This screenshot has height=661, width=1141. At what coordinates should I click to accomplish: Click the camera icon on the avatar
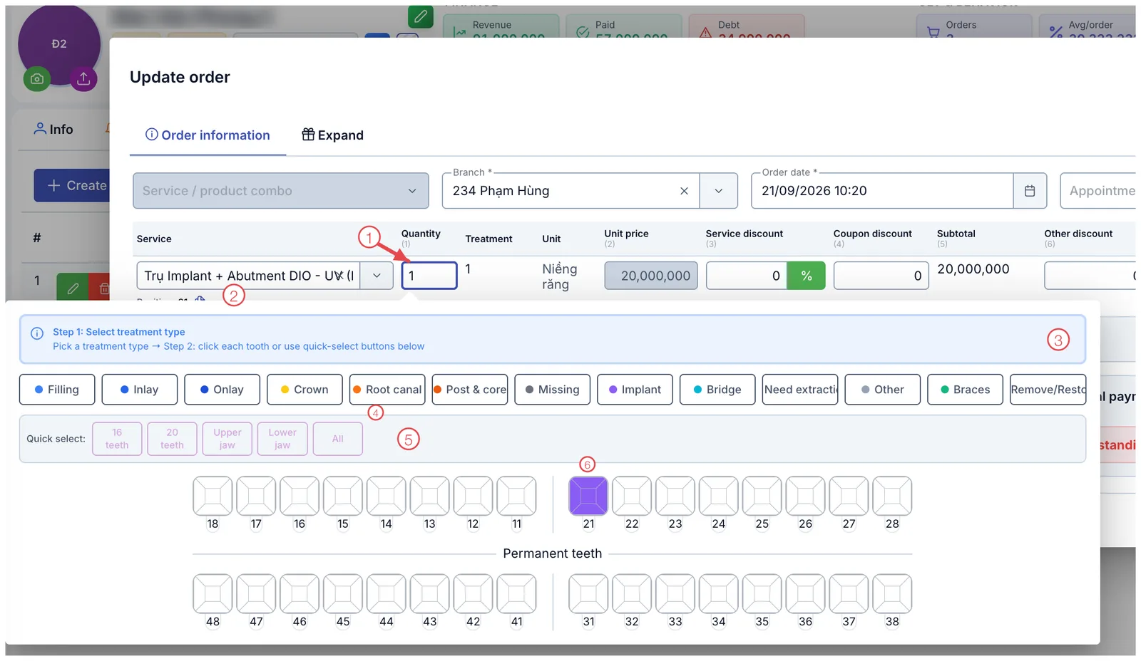coord(37,79)
